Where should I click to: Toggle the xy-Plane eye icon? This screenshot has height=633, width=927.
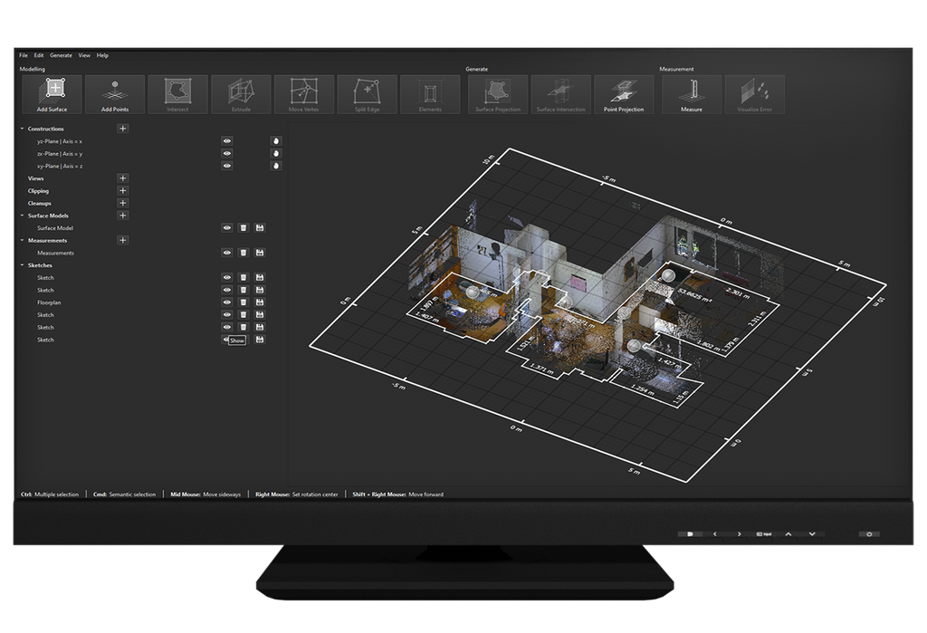[227, 166]
